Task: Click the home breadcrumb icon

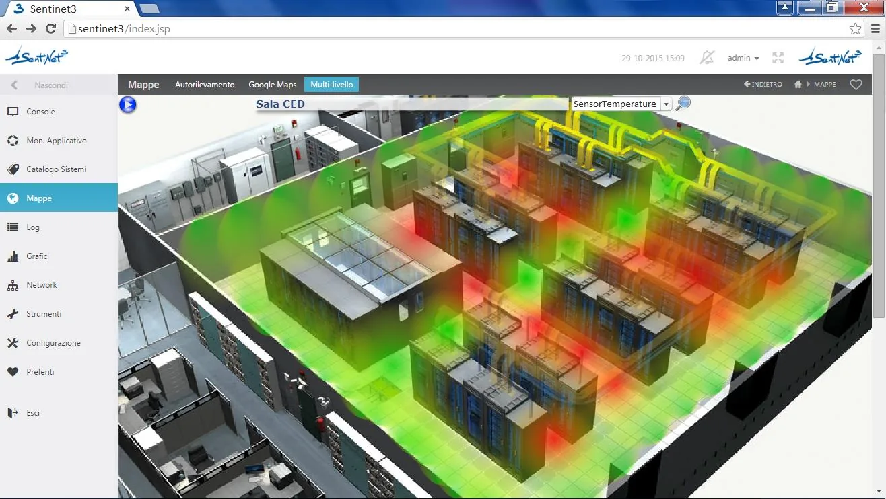Action: click(x=798, y=85)
